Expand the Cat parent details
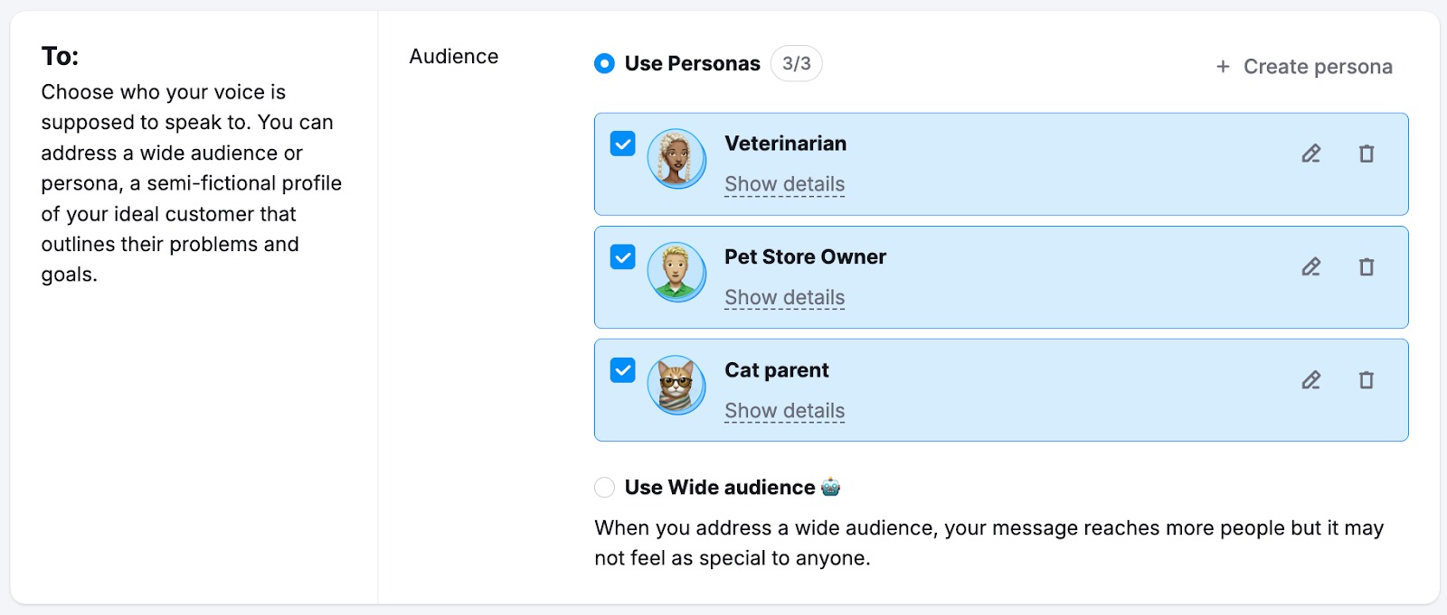Screen dimensions: 1447x615 pos(784,411)
